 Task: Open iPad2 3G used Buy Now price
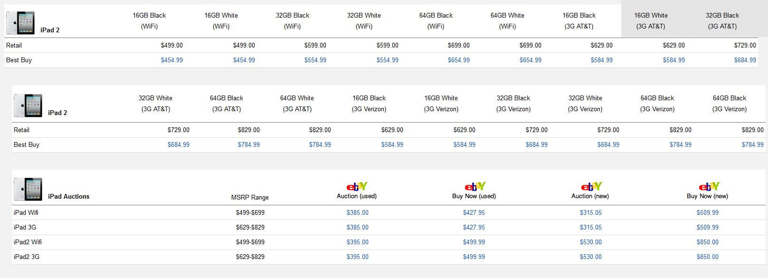[474, 257]
